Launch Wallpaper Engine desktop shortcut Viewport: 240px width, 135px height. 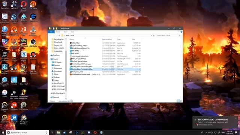pos(24,56)
